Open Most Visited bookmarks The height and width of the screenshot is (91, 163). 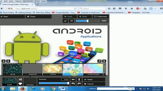tap(7, 12)
